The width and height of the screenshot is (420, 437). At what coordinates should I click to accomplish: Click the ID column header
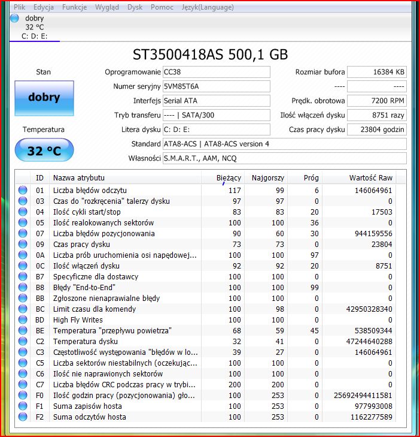39,178
